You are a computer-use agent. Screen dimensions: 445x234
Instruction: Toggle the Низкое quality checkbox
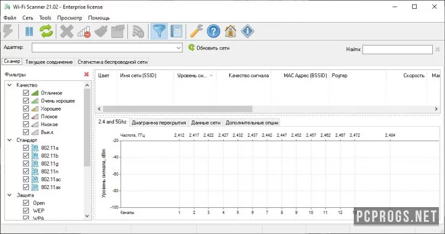26,125
